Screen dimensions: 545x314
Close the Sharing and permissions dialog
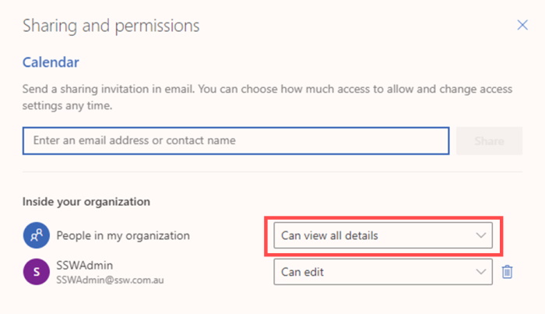tap(522, 25)
